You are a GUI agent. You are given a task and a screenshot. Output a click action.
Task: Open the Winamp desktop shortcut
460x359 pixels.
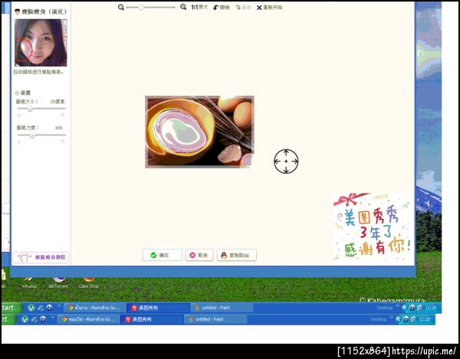(29, 282)
